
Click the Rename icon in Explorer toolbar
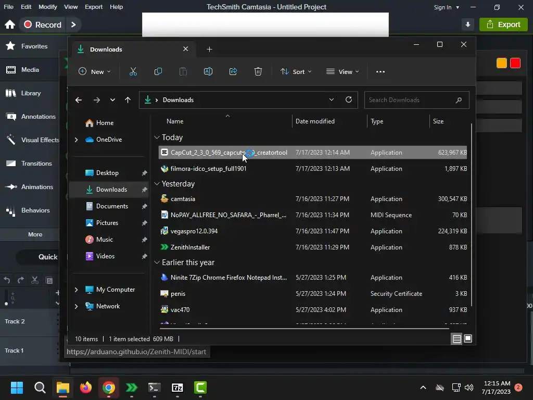pos(208,71)
